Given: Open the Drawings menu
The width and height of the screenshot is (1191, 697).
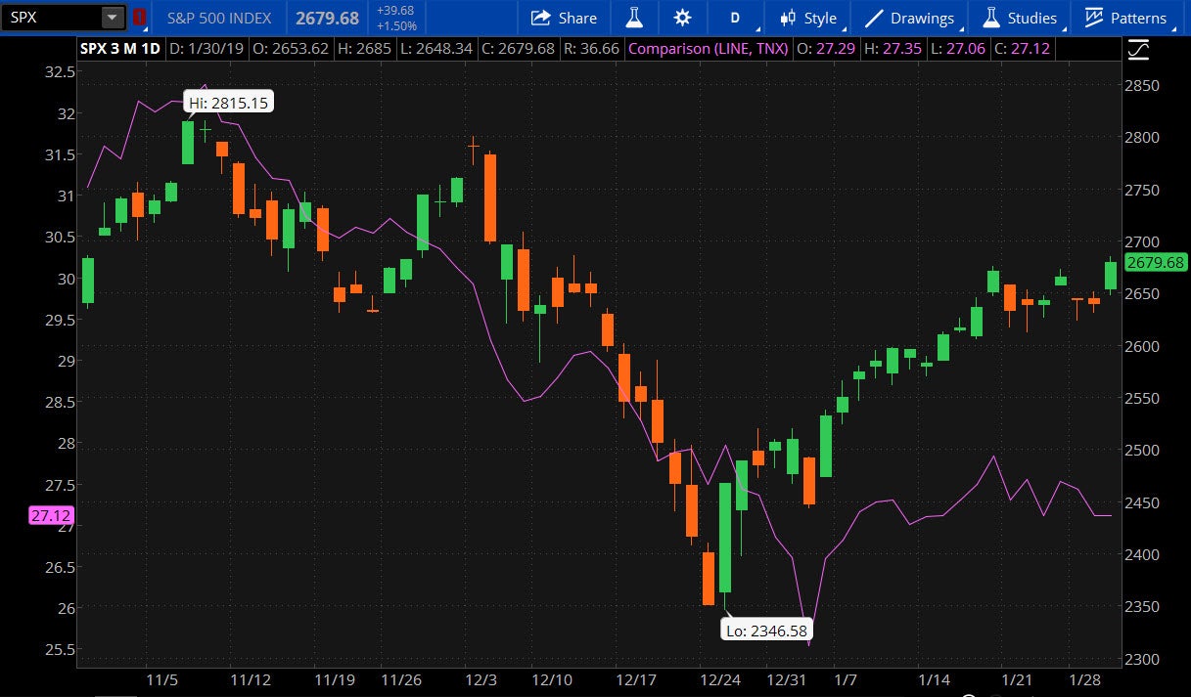Looking at the screenshot, I should click(x=909, y=18).
